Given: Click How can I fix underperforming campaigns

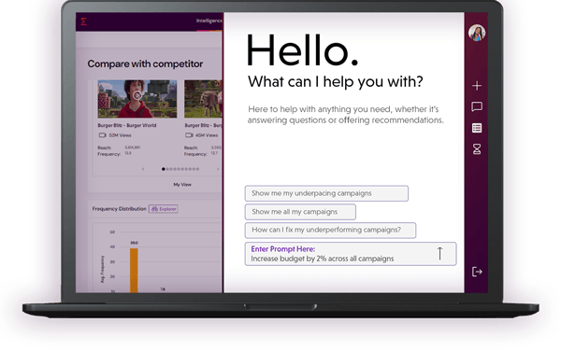Looking at the screenshot, I should click(330, 230).
